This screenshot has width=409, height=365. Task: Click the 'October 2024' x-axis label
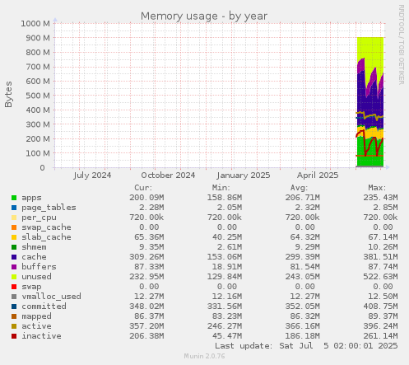(168, 175)
